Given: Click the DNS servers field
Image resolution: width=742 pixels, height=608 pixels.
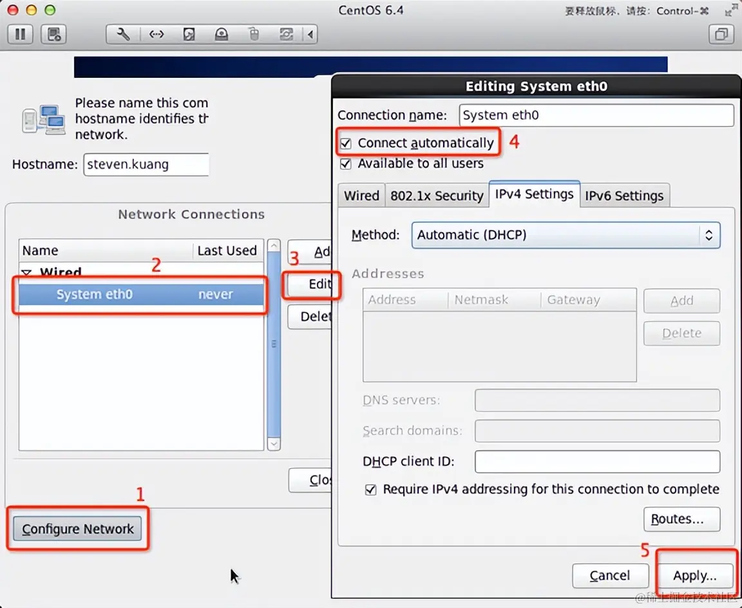Looking at the screenshot, I should pos(597,400).
